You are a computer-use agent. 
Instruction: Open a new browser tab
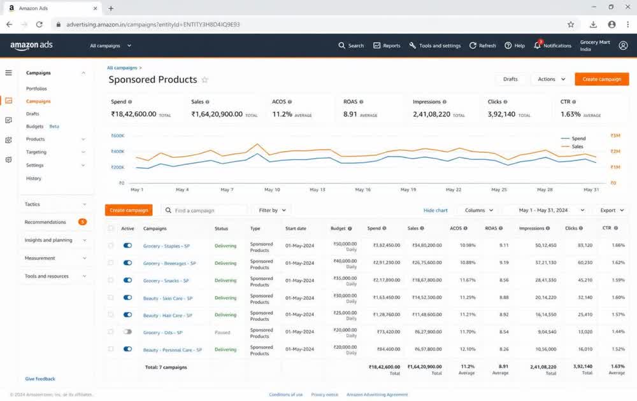(111, 8)
